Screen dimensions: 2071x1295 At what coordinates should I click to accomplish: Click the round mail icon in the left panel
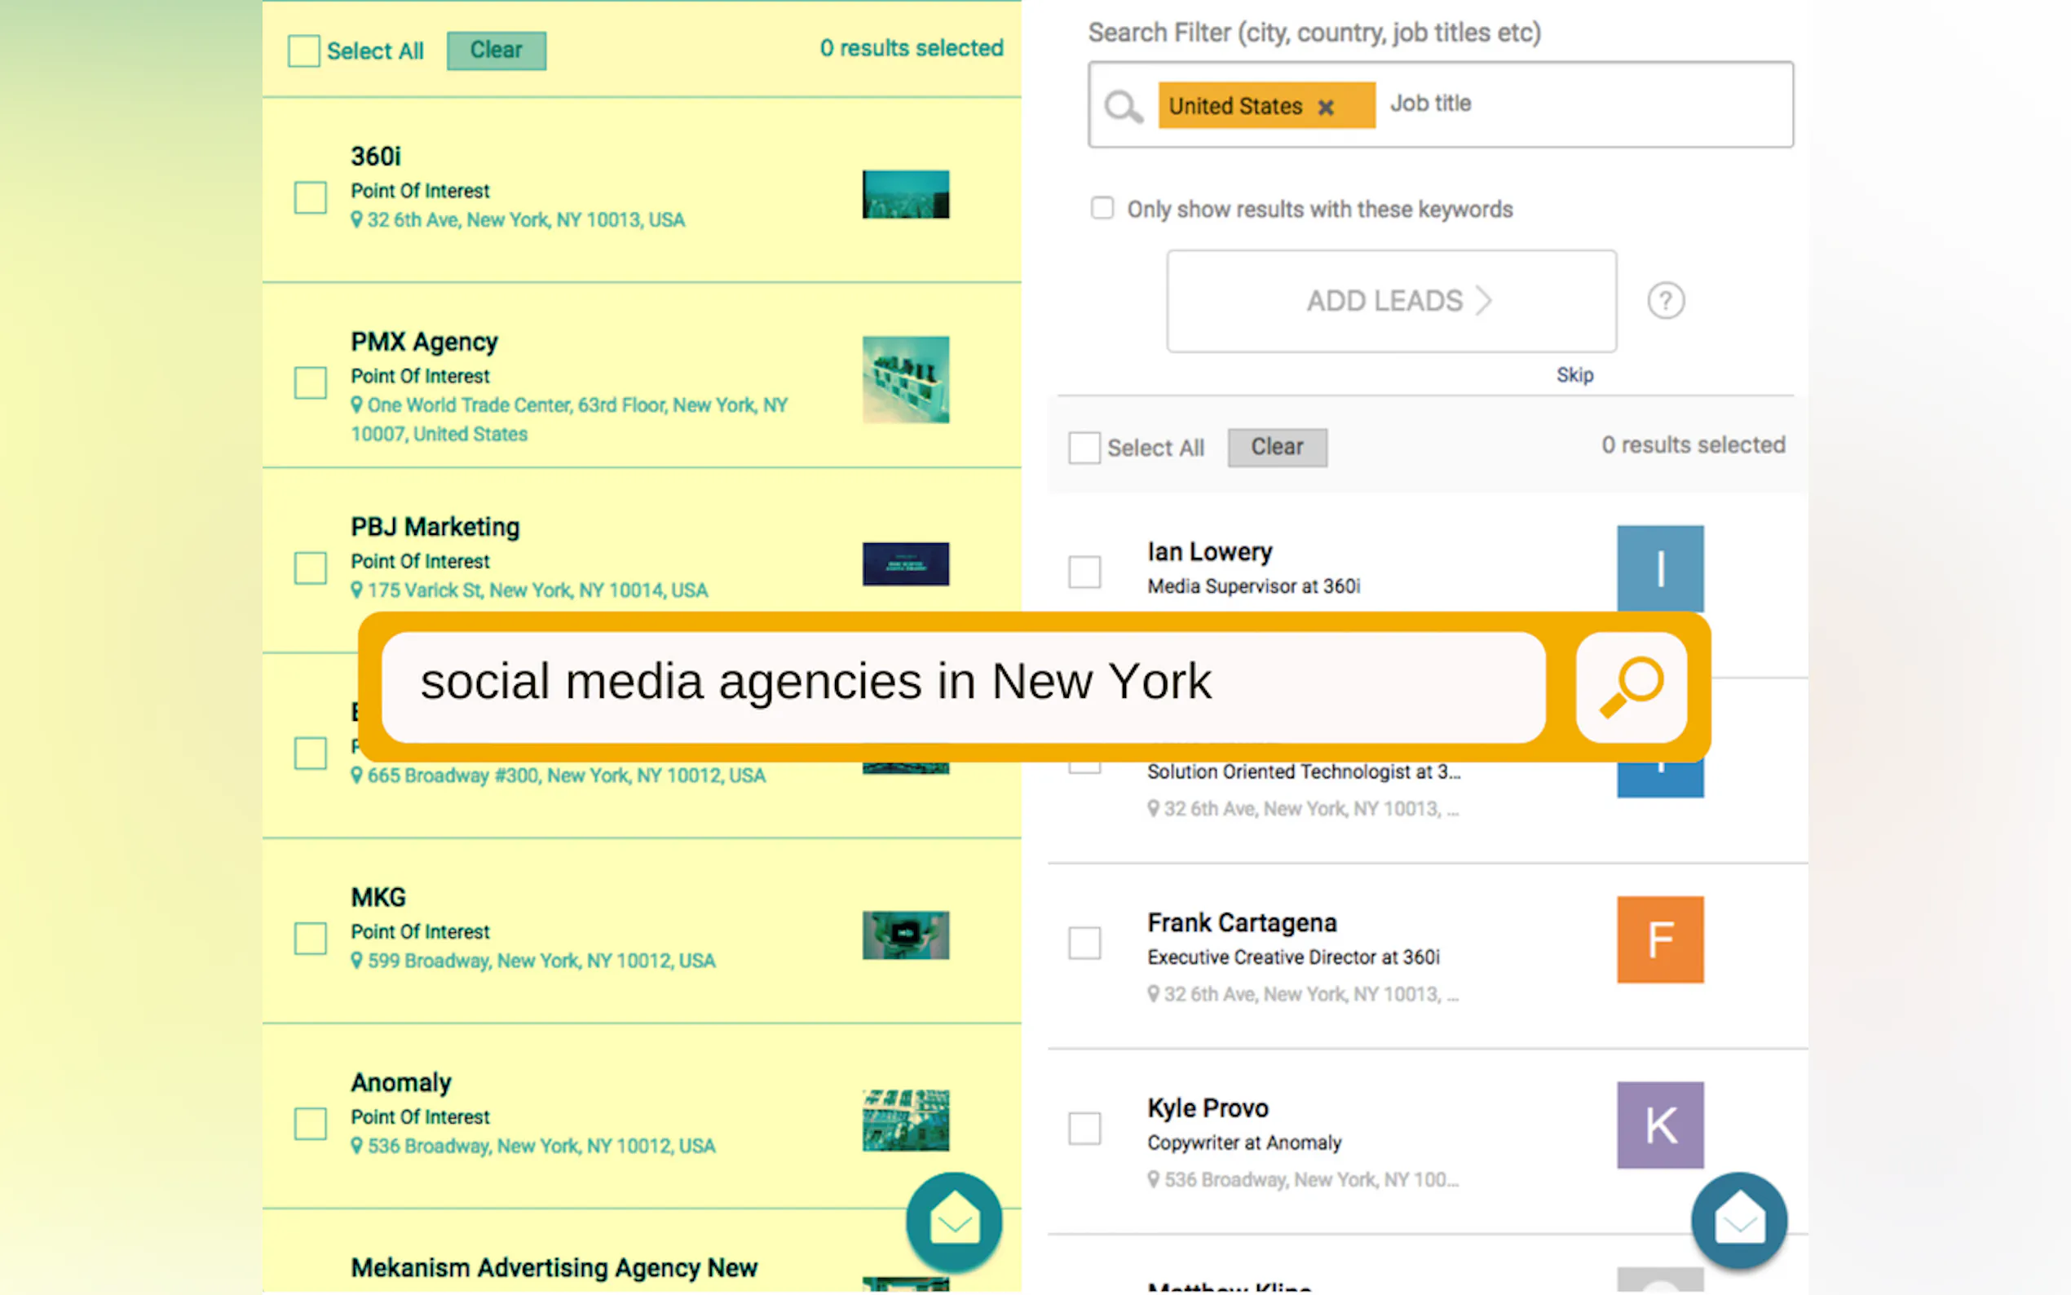[x=954, y=1221]
